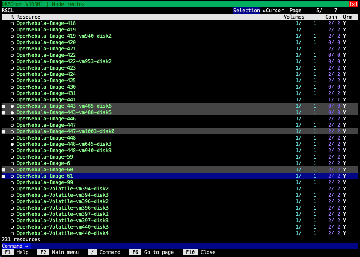Deselect OpenNebula-Image-447-vm1003-disk0 selection marker
The image size is (360, 257).
coord(3,131)
